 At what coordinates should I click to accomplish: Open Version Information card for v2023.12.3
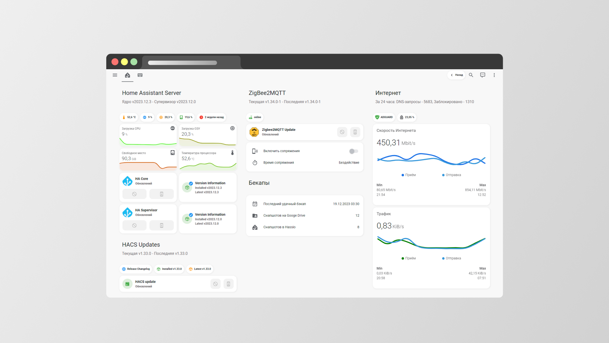(208, 187)
